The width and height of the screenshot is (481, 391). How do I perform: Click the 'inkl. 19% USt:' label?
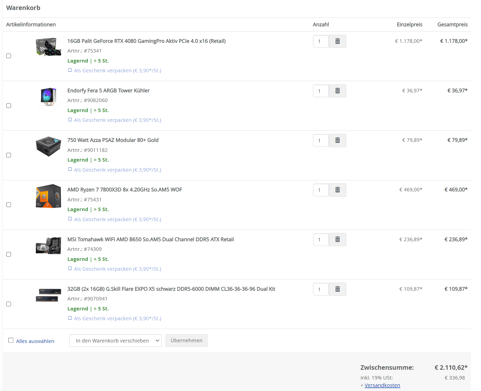376,378
